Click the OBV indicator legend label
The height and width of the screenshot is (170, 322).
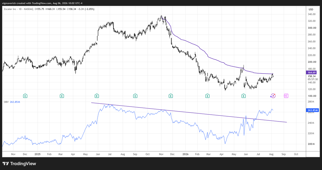(6, 102)
